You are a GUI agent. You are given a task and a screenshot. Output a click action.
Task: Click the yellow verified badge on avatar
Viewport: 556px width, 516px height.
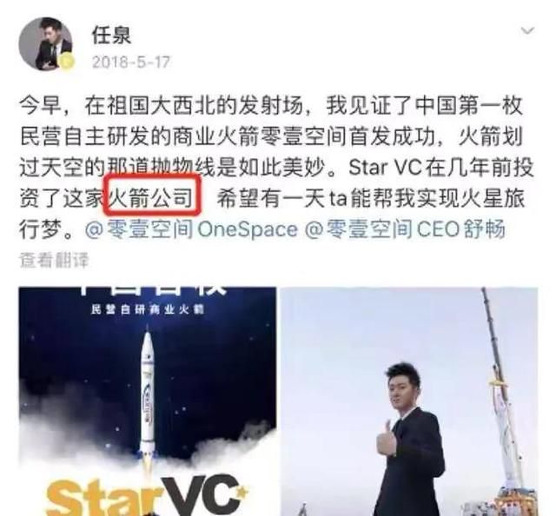click(x=66, y=62)
